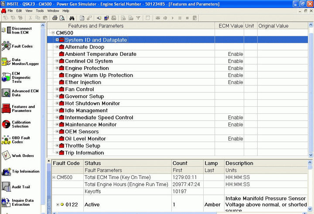Click the Refresh toolbar icon

[82, 18]
